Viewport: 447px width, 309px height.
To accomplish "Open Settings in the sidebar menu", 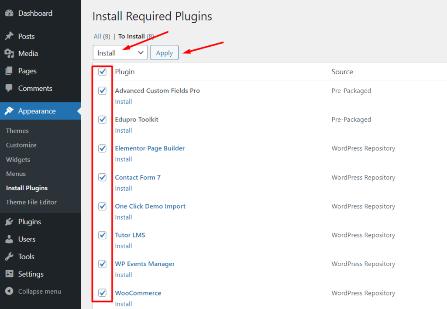I will 31,274.
